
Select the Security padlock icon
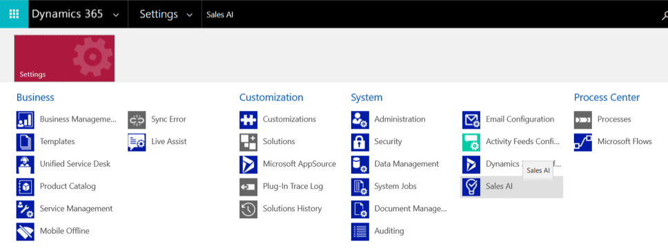tap(360, 142)
